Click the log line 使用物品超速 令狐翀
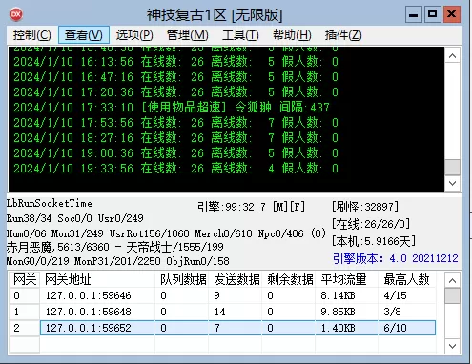This screenshot has width=472, height=364. (x=172, y=108)
